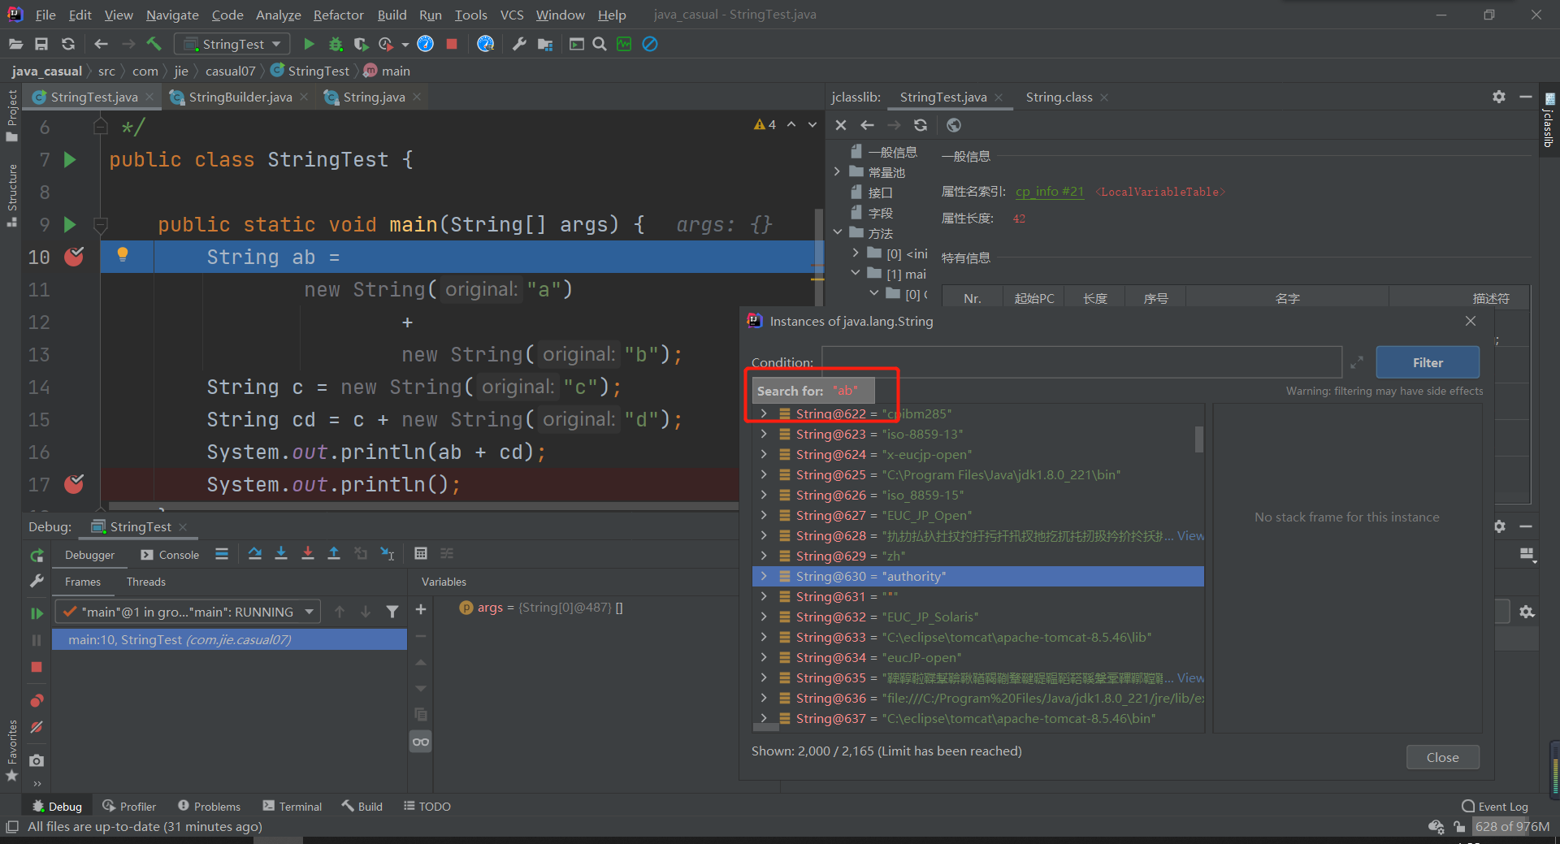Expand 常量池 tree node
The height and width of the screenshot is (844, 1560).
click(837, 171)
